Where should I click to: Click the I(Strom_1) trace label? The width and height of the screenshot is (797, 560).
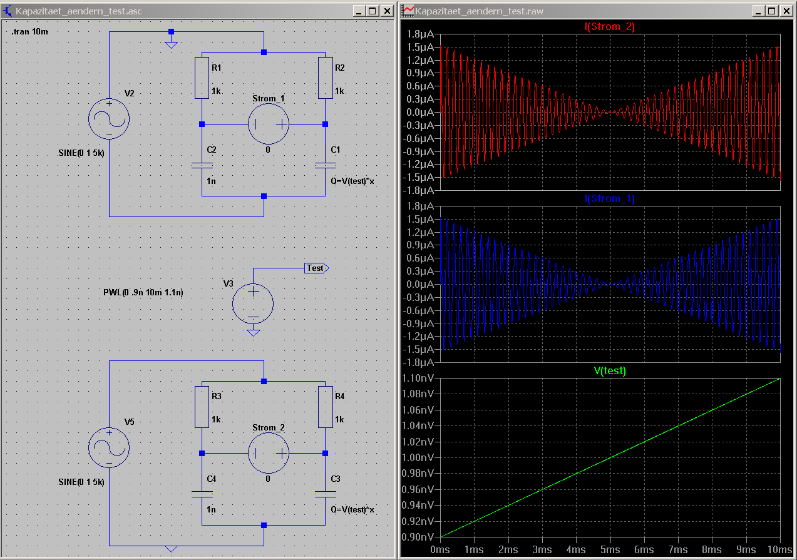click(x=610, y=199)
